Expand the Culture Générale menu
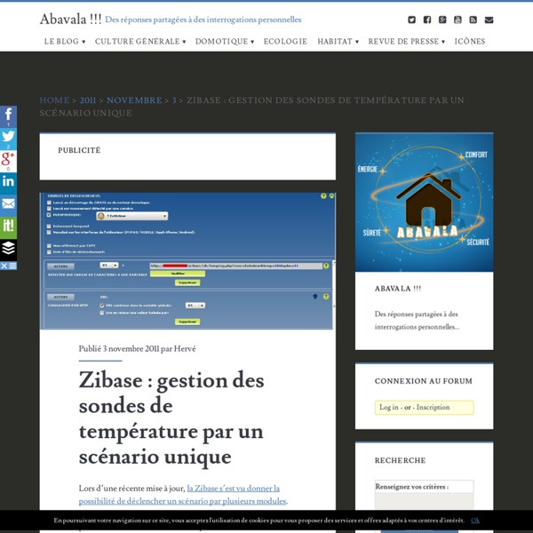 140,42
